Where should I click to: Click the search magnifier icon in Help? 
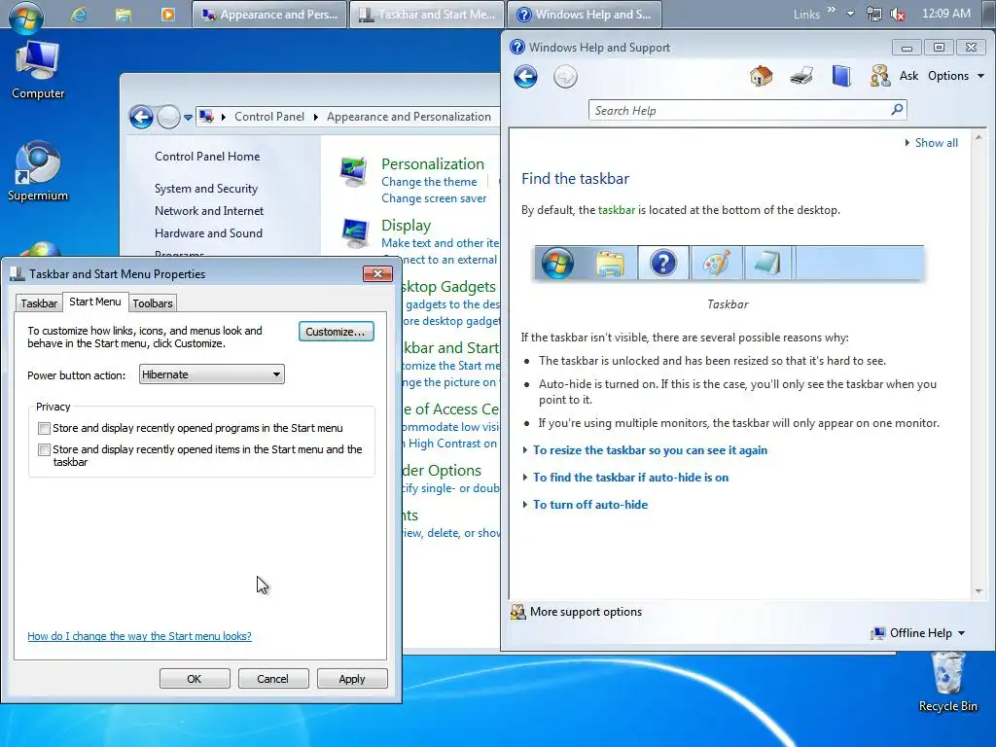pos(897,109)
